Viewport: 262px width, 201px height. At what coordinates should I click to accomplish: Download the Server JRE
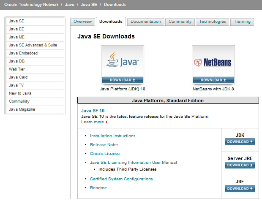point(240,165)
